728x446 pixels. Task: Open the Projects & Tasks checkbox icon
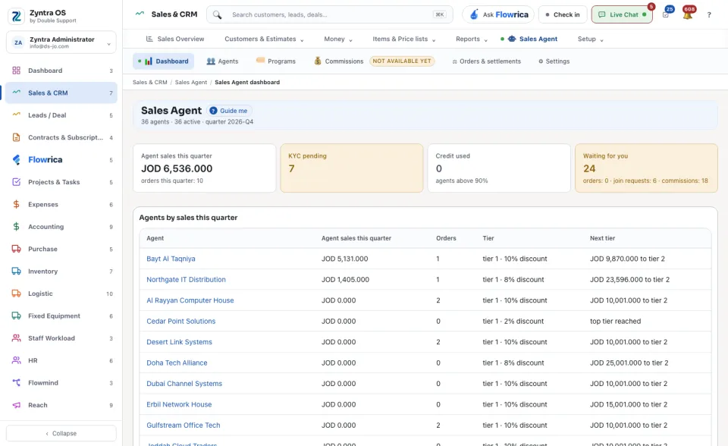click(x=16, y=182)
